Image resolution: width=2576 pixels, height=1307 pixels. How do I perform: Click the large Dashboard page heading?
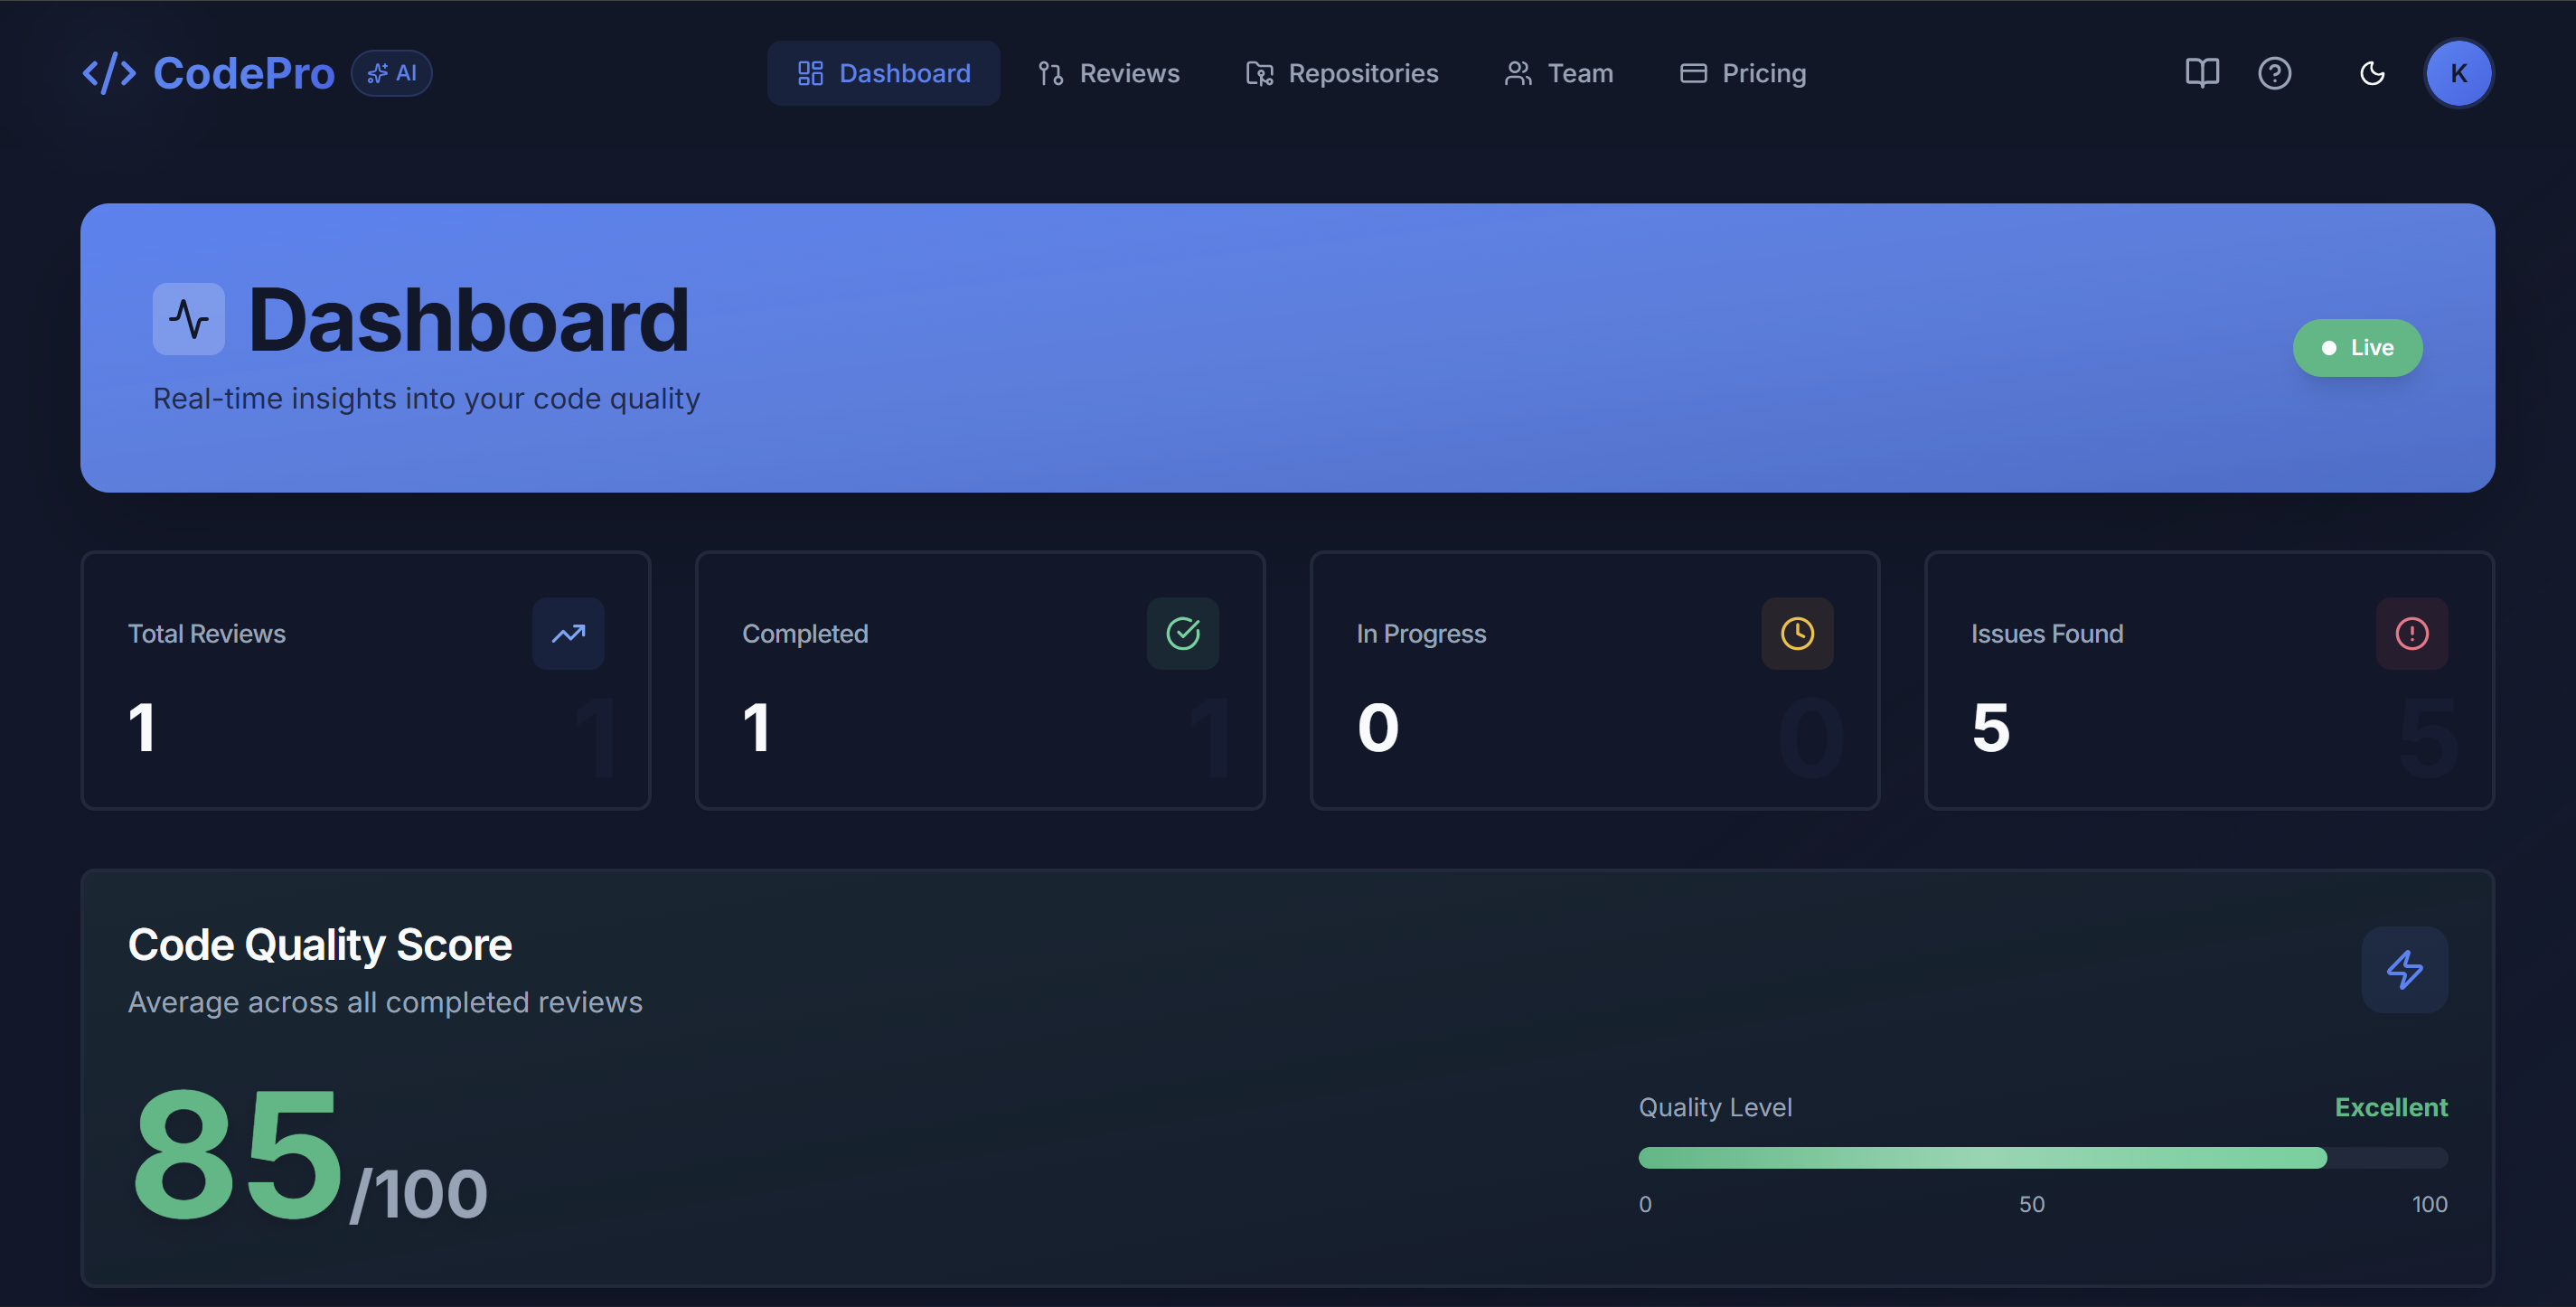[x=468, y=319]
